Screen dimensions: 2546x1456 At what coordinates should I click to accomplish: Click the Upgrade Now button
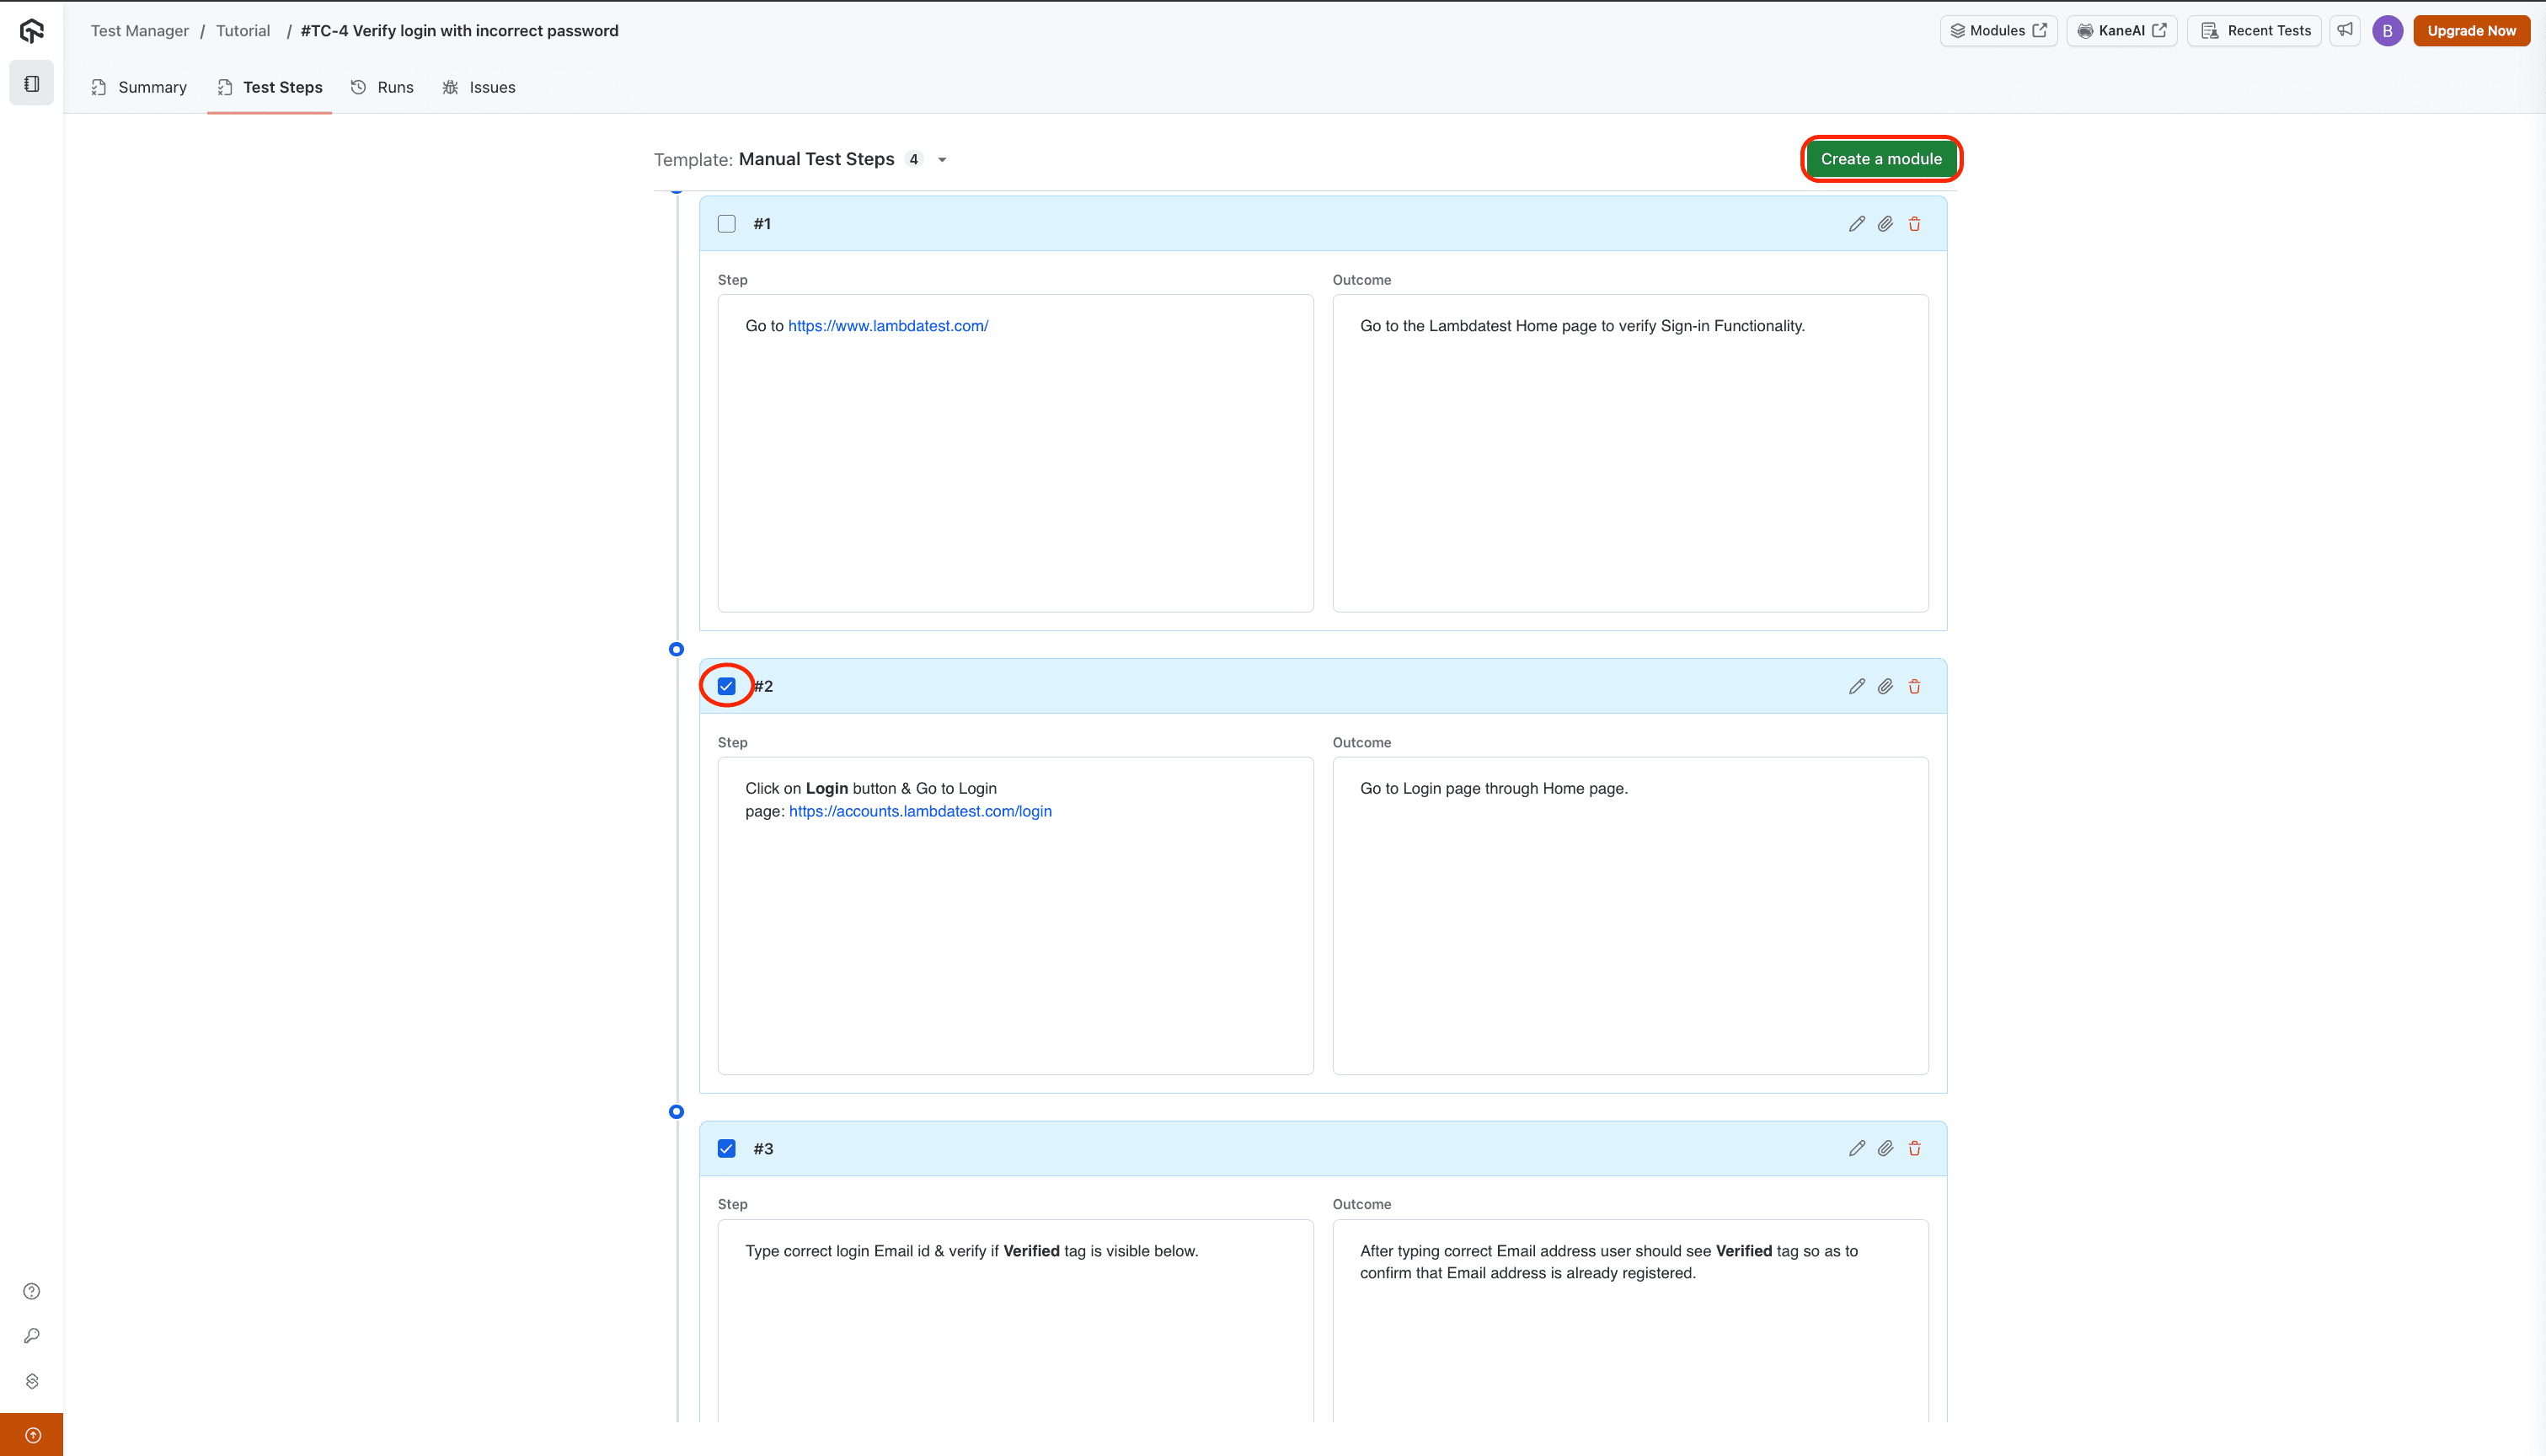coord(2471,31)
